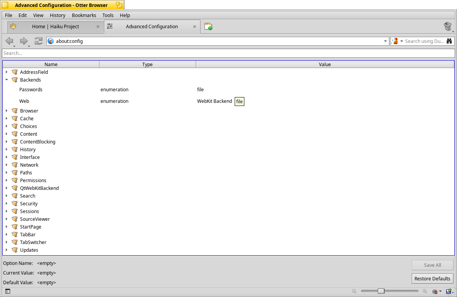Click the save session icon in the status bar
Viewport: 457px width, 297px height.
coord(448,291)
